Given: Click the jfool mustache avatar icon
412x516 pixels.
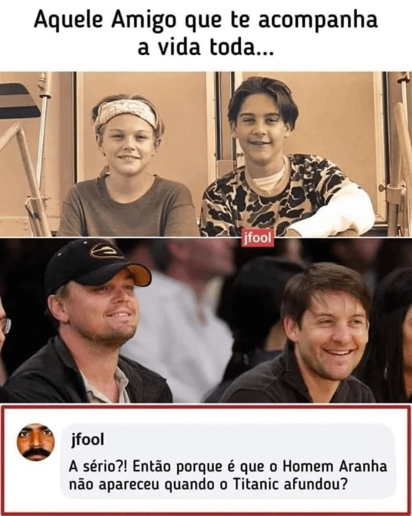Looking at the screenshot, I should pyautogui.click(x=36, y=442).
